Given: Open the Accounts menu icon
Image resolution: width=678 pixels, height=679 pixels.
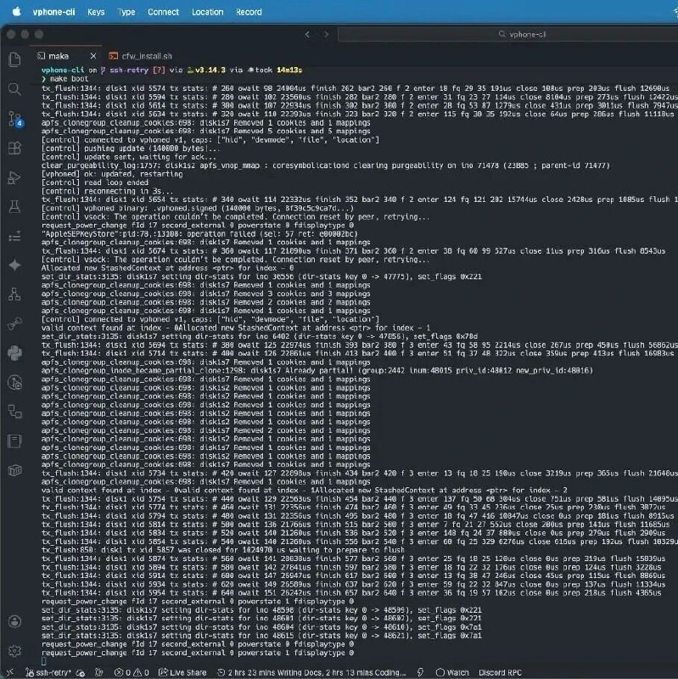Looking at the screenshot, I should click(14, 621).
